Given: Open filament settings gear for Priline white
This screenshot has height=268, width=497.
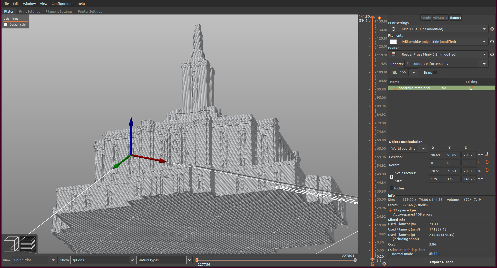Looking at the screenshot, I should [x=492, y=42].
